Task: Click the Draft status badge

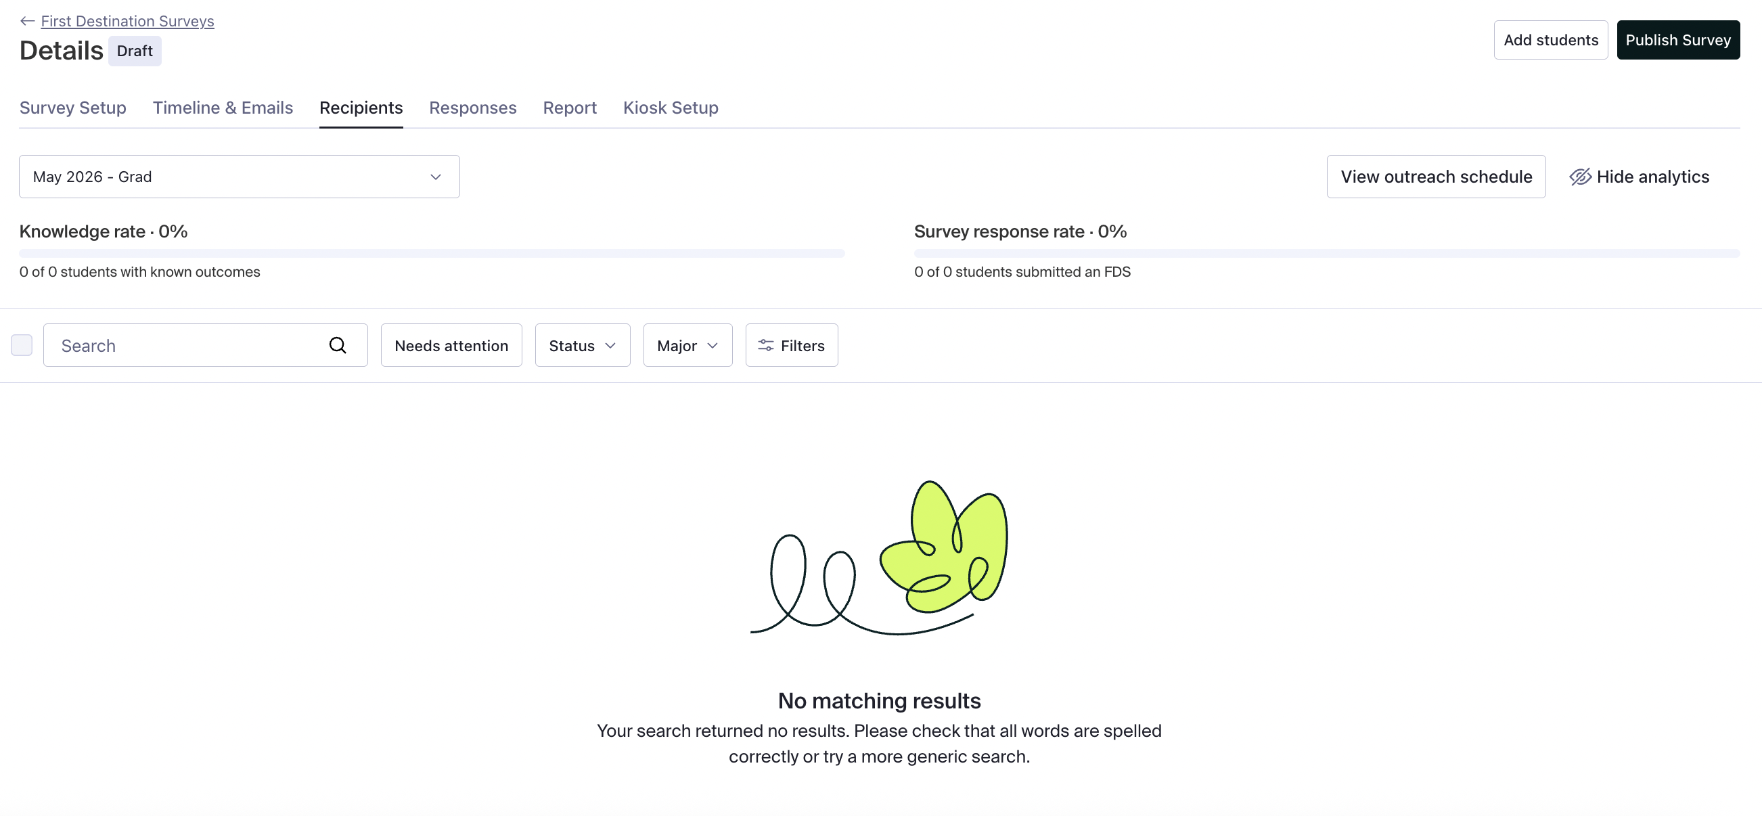Action: pyautogui.click(x=135, y=51)
